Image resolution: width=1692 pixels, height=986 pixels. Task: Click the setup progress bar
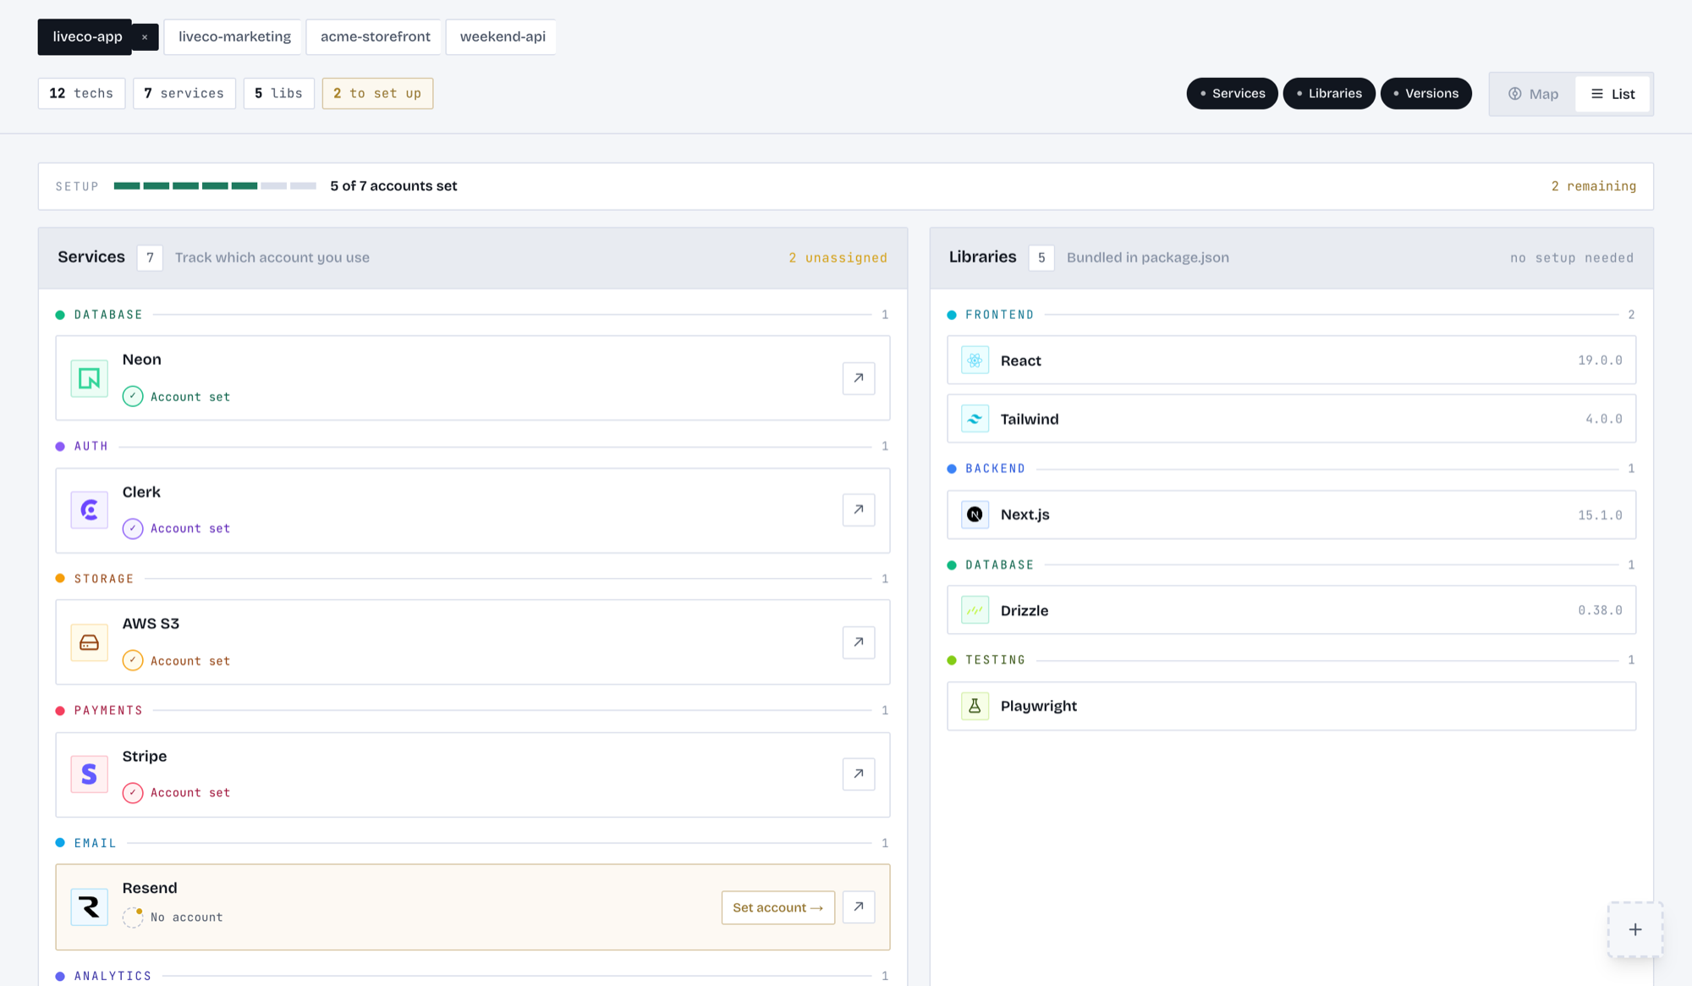pos(215,185)
